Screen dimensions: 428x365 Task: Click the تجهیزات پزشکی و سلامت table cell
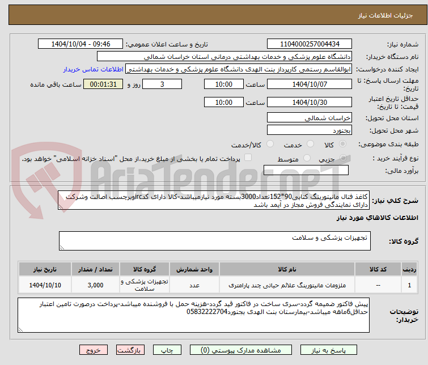(x=145, y=285)
